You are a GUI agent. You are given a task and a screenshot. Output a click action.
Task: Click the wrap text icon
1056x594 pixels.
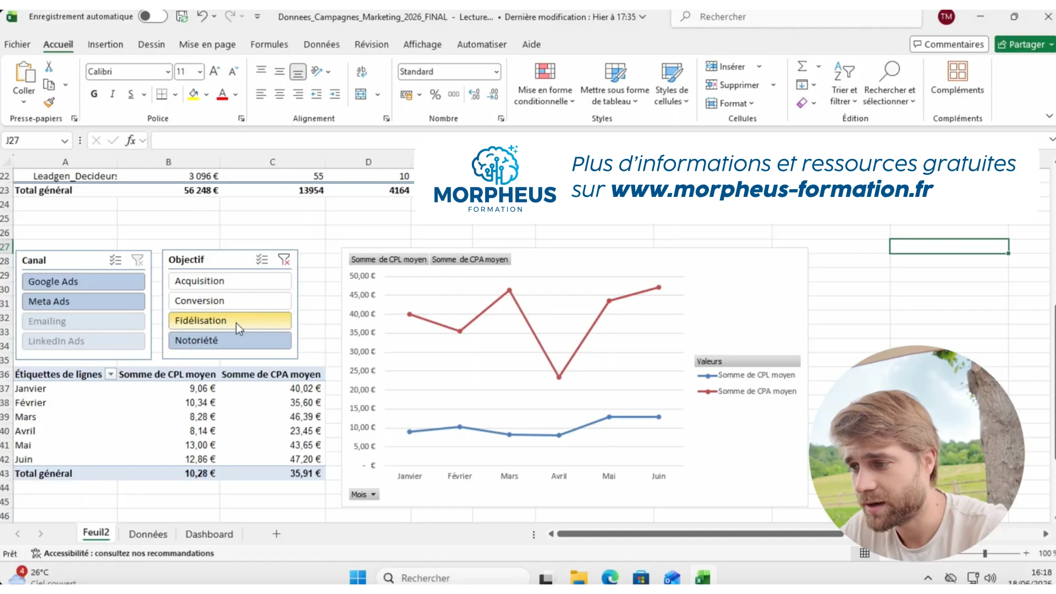click(361, 71)
